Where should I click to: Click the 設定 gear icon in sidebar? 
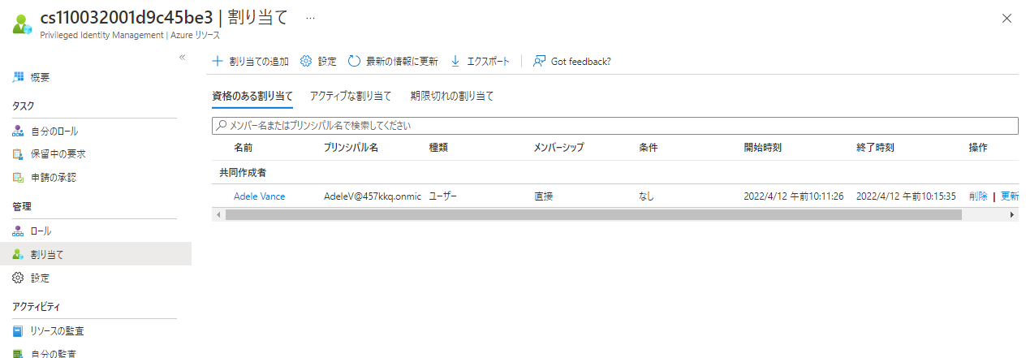tap(18, 278)
